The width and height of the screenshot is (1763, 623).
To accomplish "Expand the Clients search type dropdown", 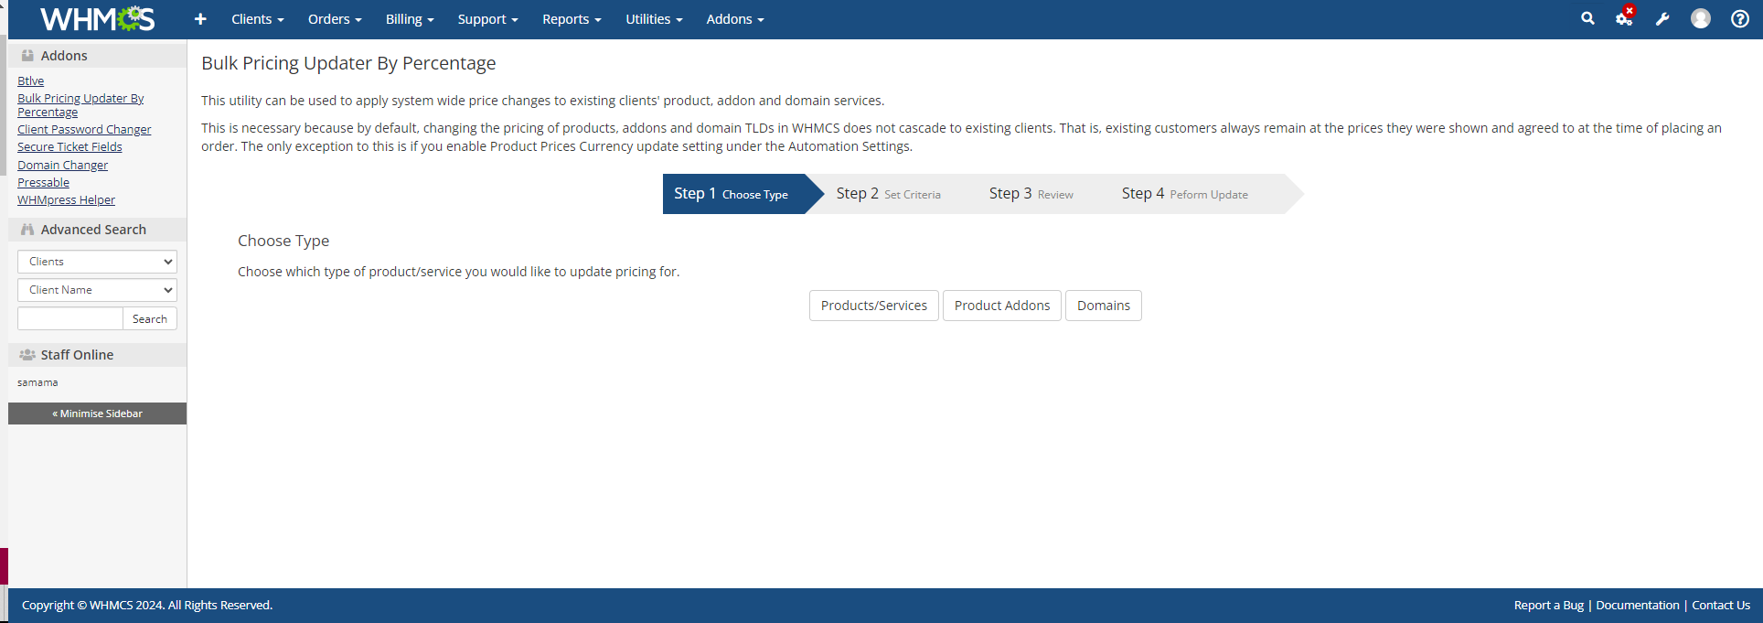I will pos(97,262).
